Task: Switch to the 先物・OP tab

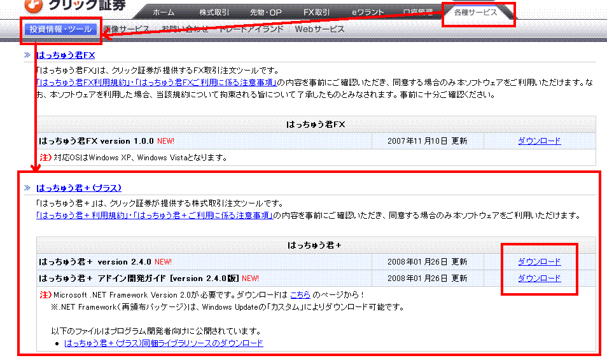Action: click(x=265, y=12)
